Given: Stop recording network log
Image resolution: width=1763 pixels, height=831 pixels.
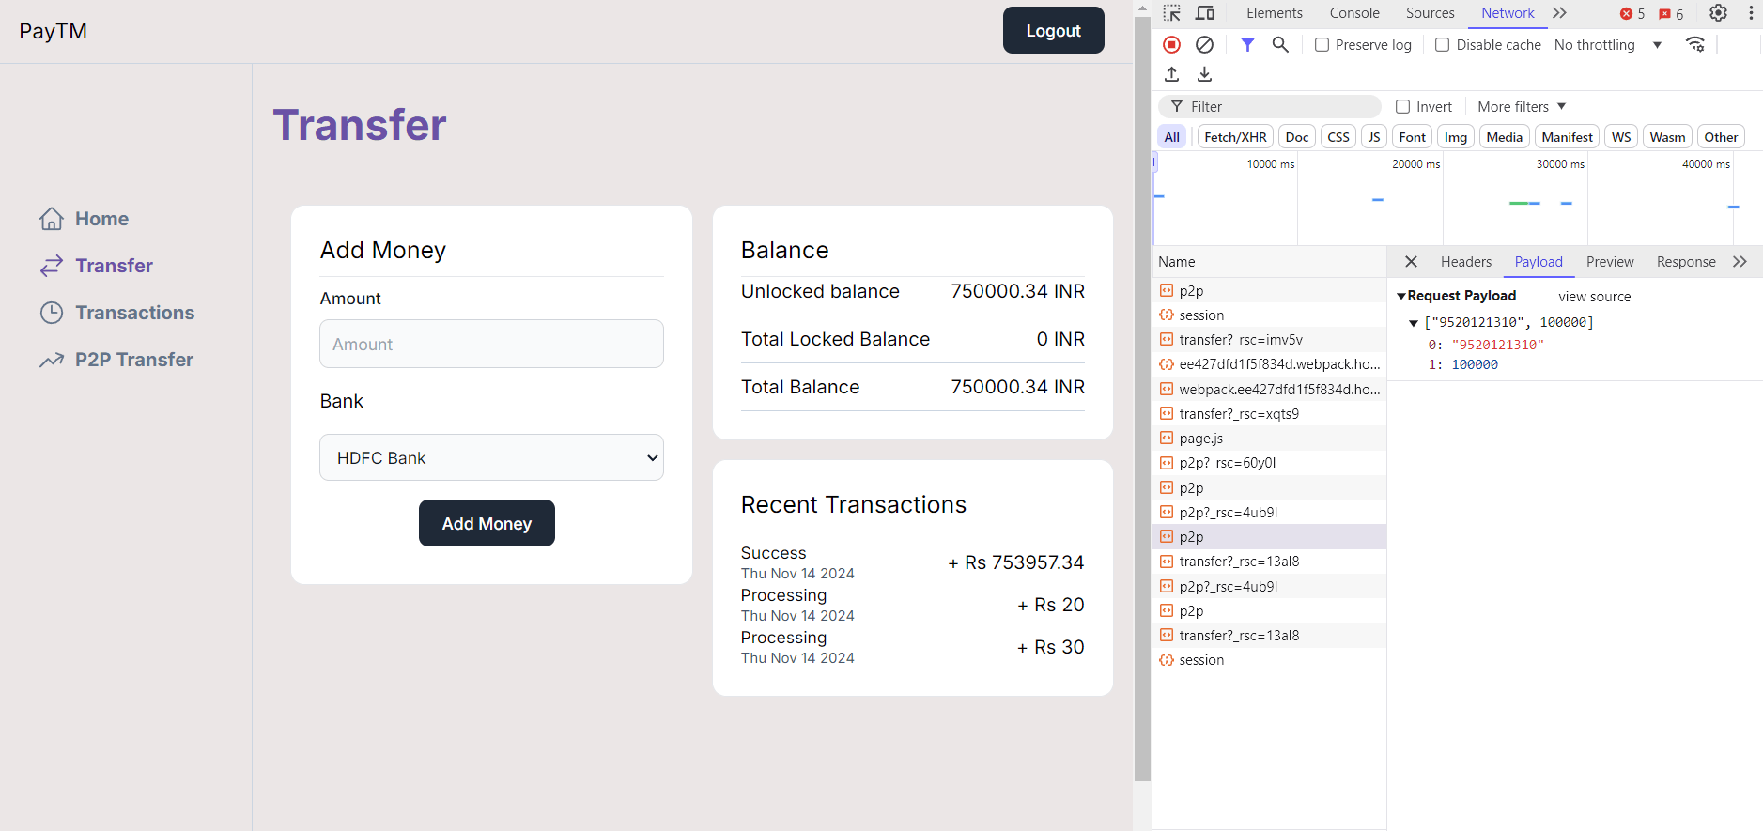Looking at the screenshot, I should click(1171, 45).
